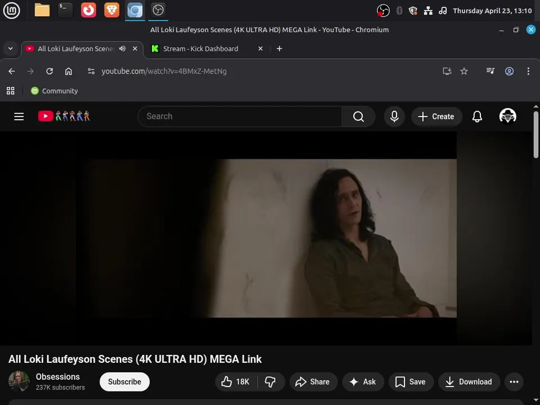Bookmark this page with the star
This screenshot has height=405, width=540.
point(464,71)
